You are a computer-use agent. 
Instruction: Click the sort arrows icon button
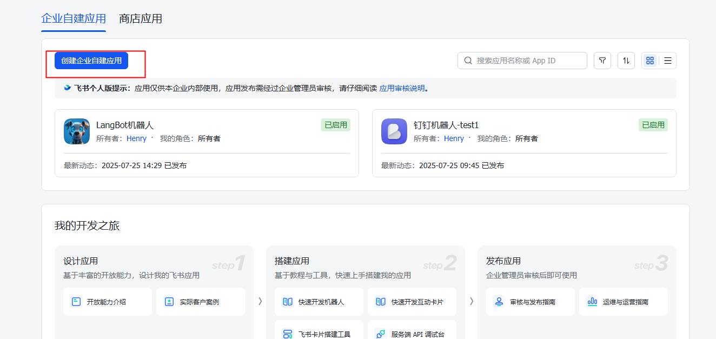[626, 61]
